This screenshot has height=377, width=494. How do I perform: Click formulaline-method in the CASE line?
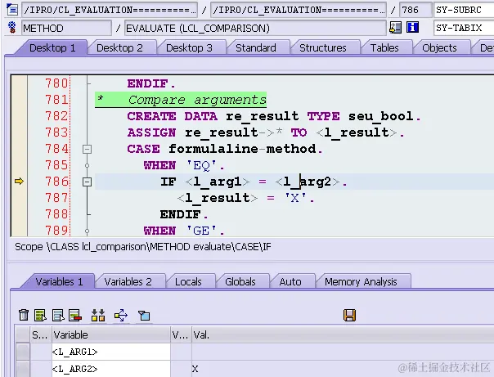[242, 149]
